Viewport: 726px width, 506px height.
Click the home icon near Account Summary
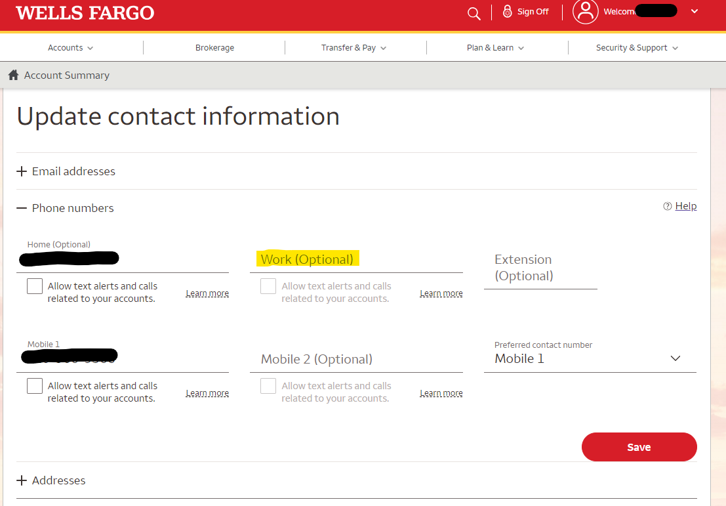point(12,75)
